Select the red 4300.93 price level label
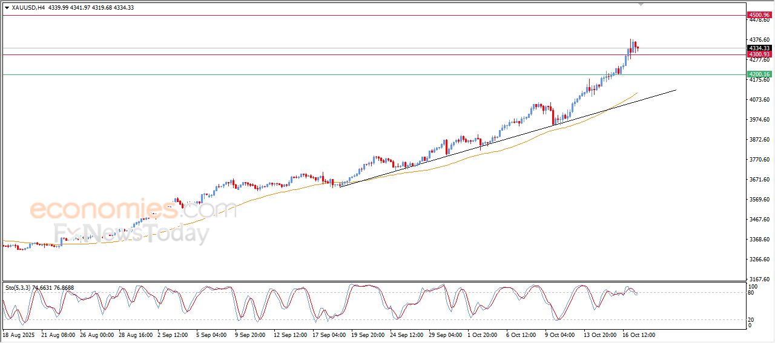The width and height of the screenshot is (775, 343). tap(759, 54)
